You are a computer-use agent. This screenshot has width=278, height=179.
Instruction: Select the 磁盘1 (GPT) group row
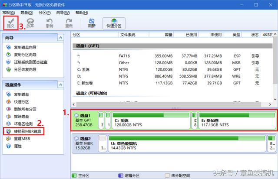(x=172, y=46)
